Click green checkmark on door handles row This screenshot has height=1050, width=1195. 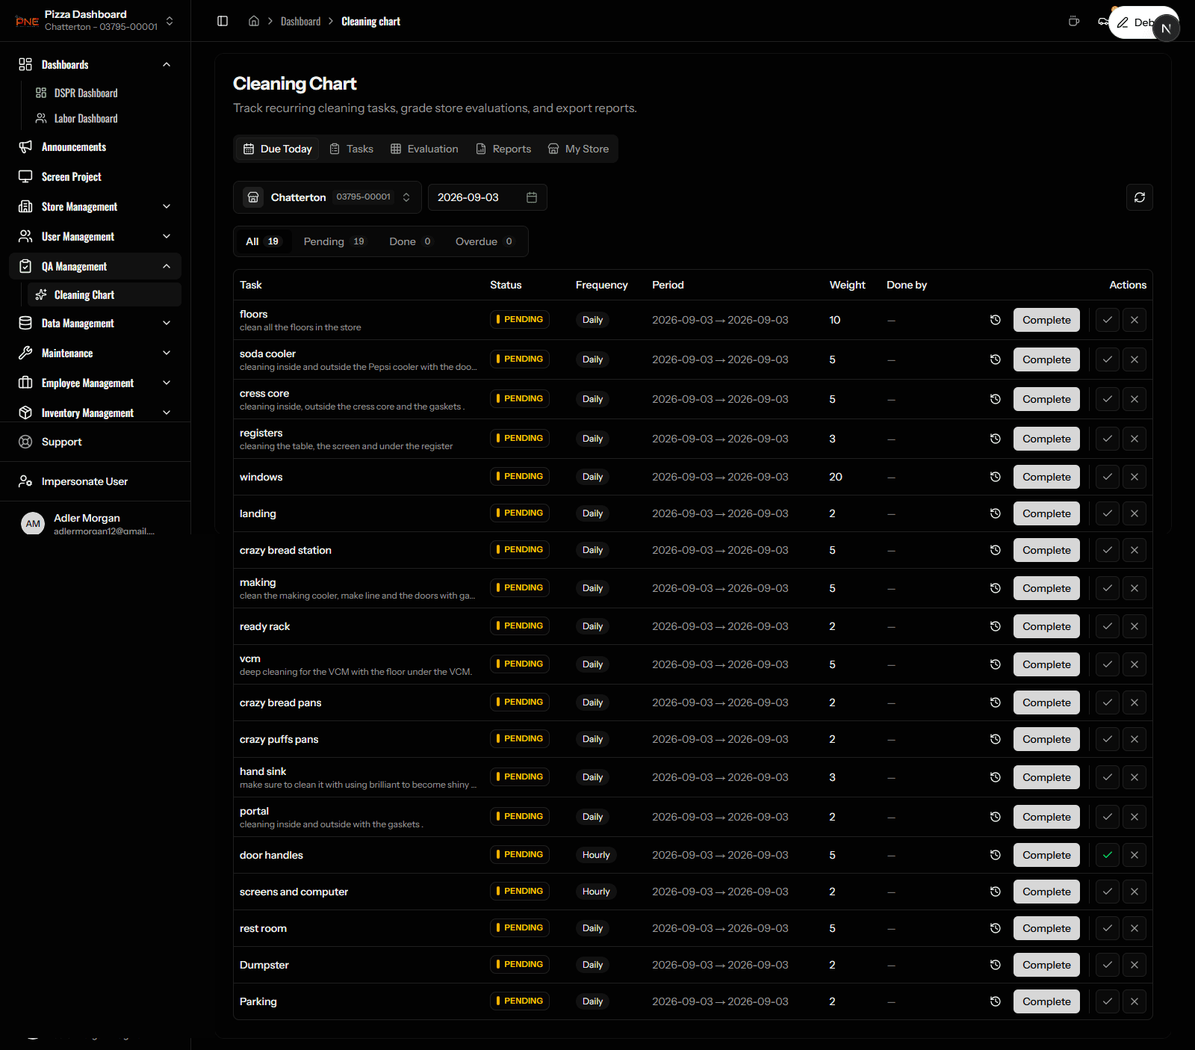tap(1108, 855)
